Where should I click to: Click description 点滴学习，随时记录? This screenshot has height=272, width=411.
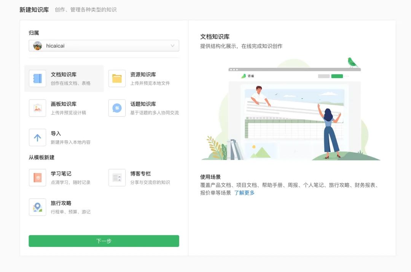[x=70, y=182]
